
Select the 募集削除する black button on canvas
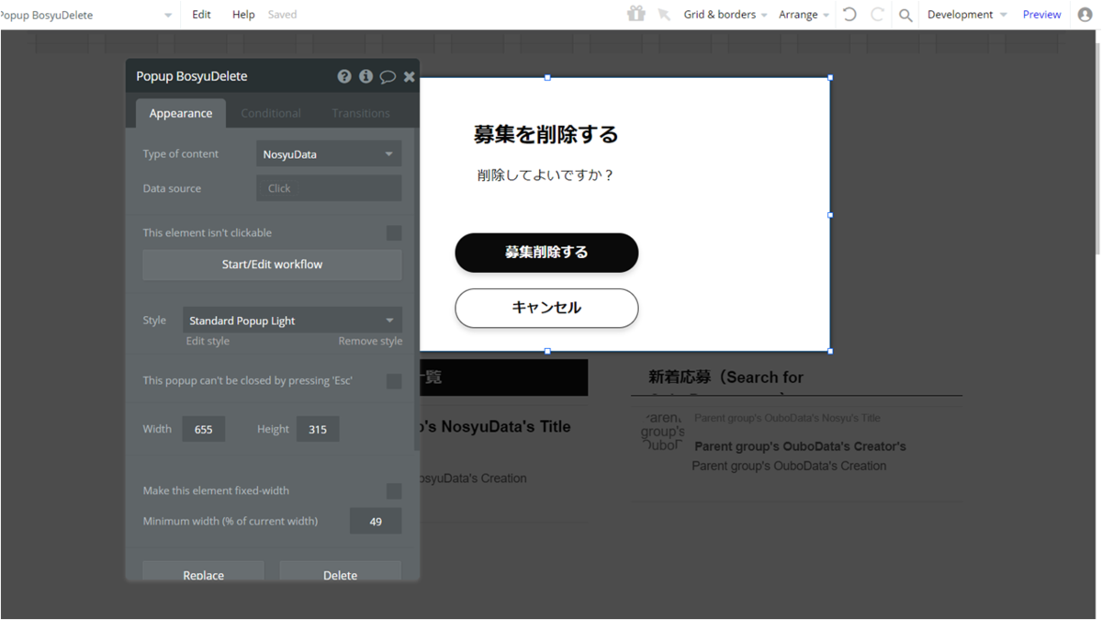(546, 253)
